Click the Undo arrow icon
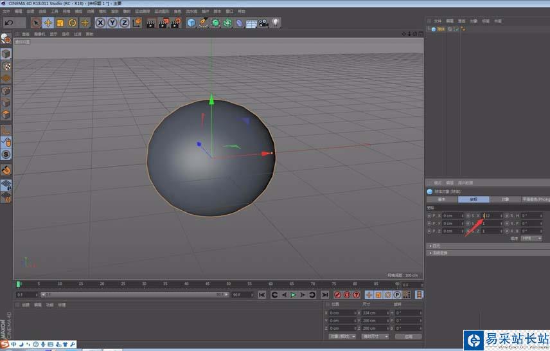 [8, 22]
